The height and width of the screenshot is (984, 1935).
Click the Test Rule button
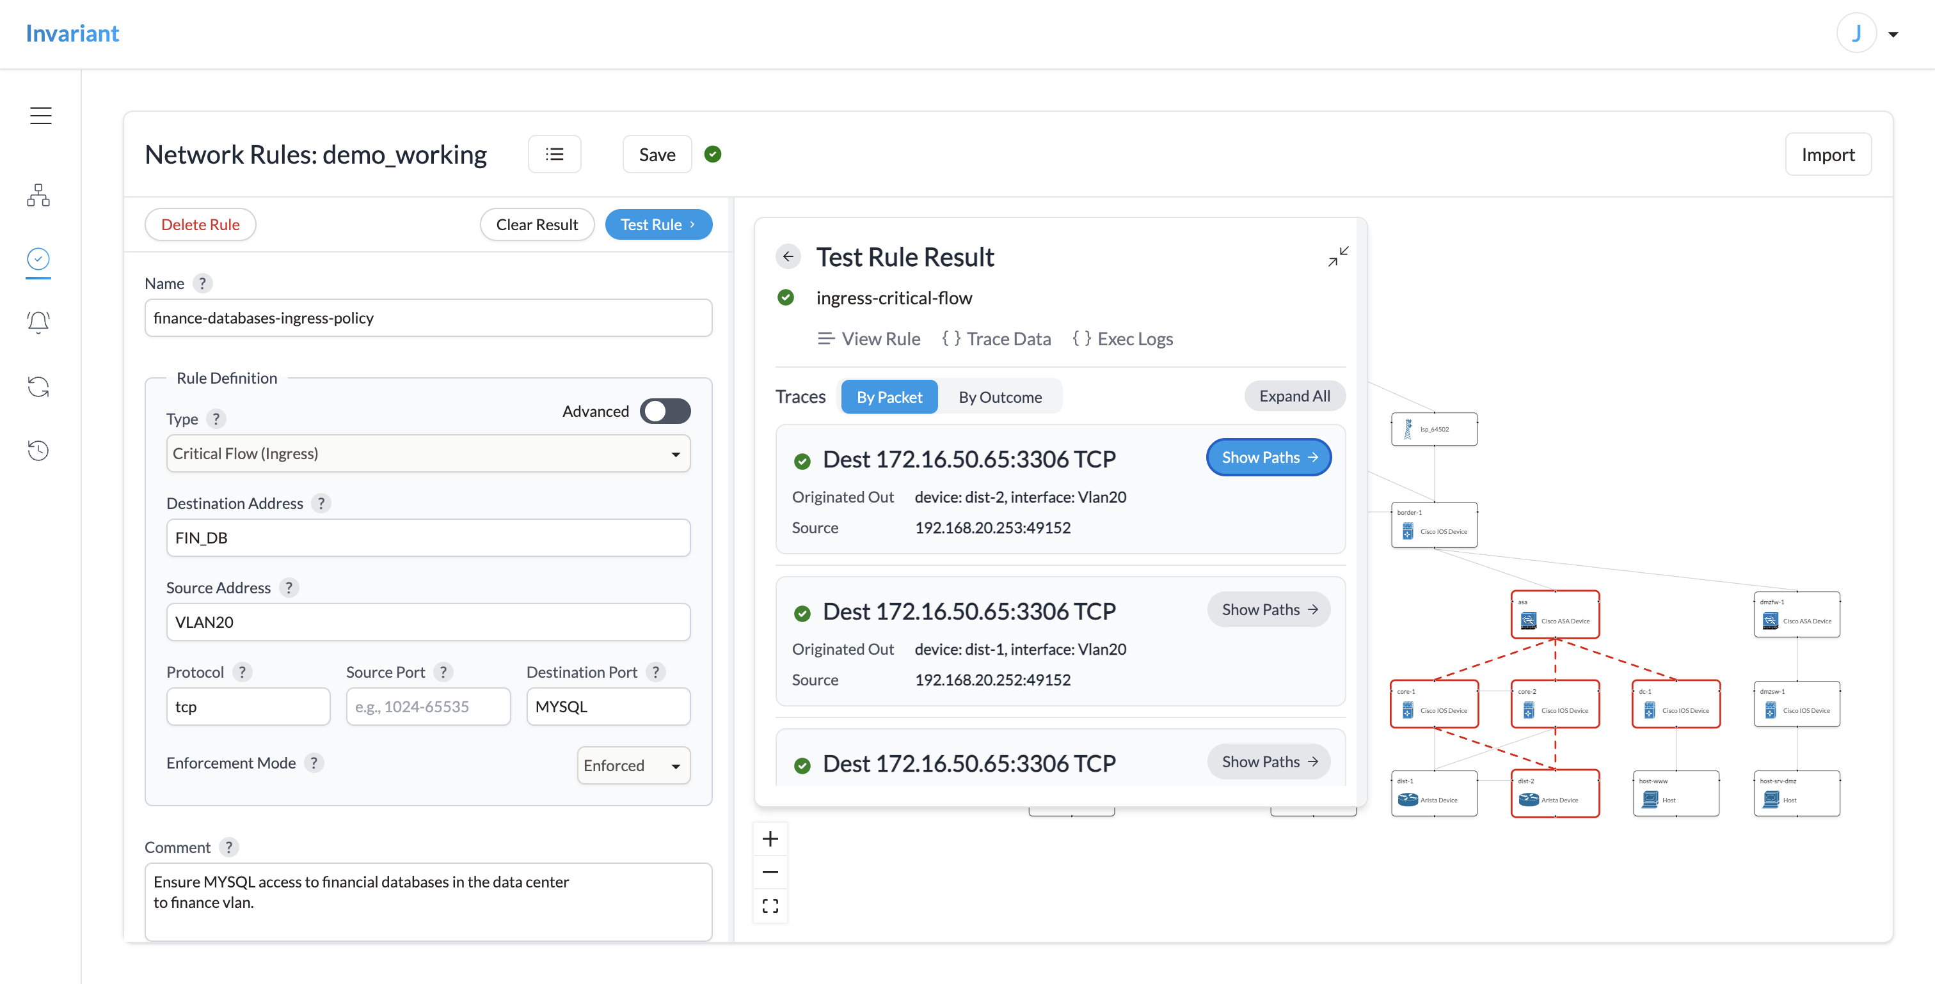click(x=658, y=224)
